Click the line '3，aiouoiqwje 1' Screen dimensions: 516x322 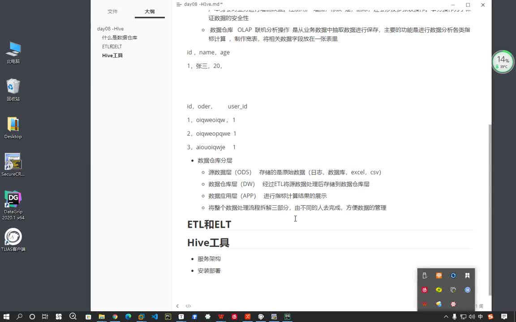click(211, 147)
